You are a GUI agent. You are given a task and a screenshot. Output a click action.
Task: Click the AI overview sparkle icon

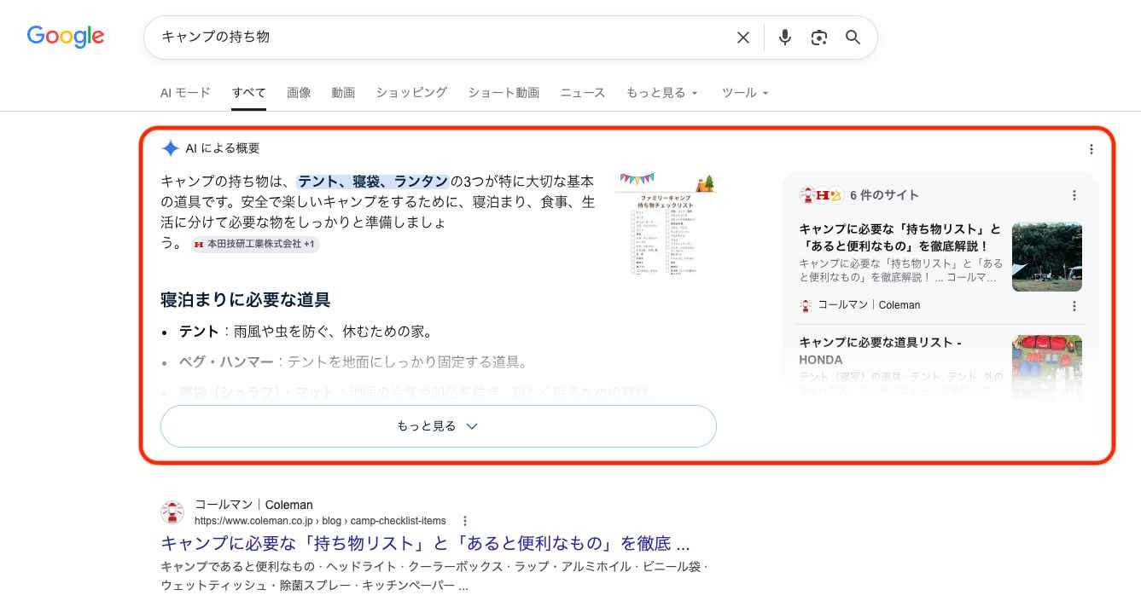171,148
